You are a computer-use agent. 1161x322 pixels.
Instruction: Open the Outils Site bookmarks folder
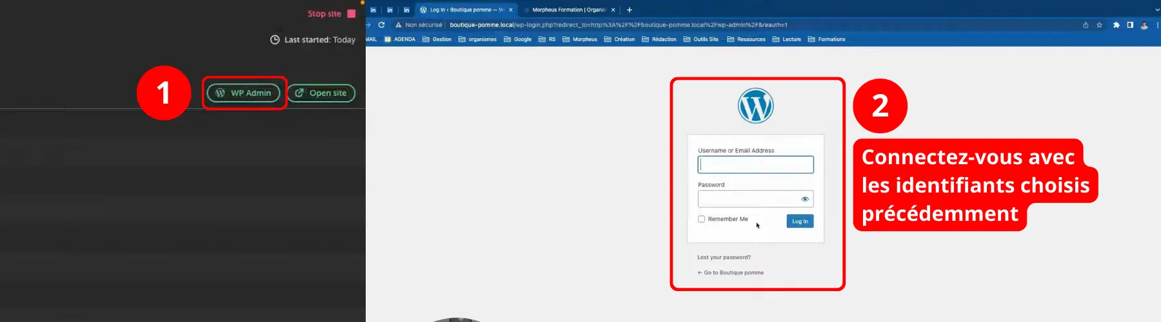coord(701,39)
